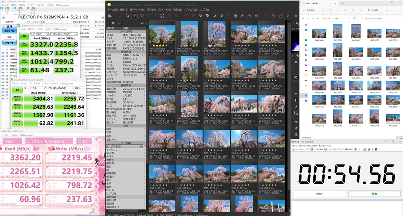
Task: Click the Free Stopwatch yellow star icon
Action: 372,149
